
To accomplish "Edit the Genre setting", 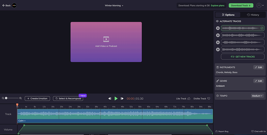I will (x=258, y=81).
